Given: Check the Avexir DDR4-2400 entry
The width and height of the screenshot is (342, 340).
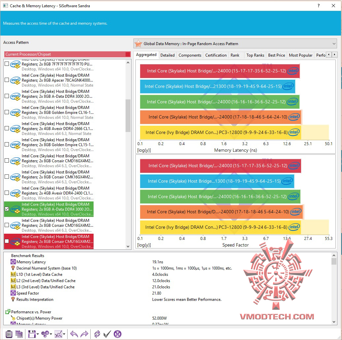Looking at the screenshot, I should (x=7, y=193).
